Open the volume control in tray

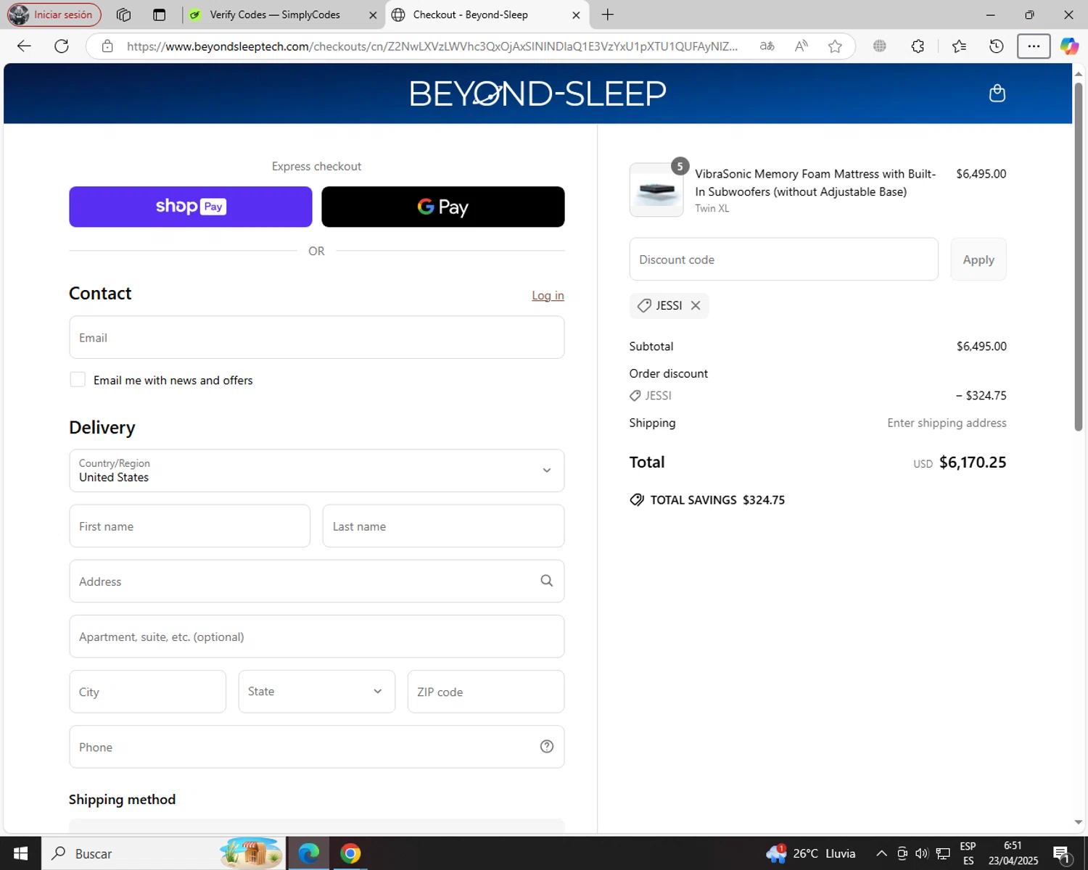coord(922,853)
